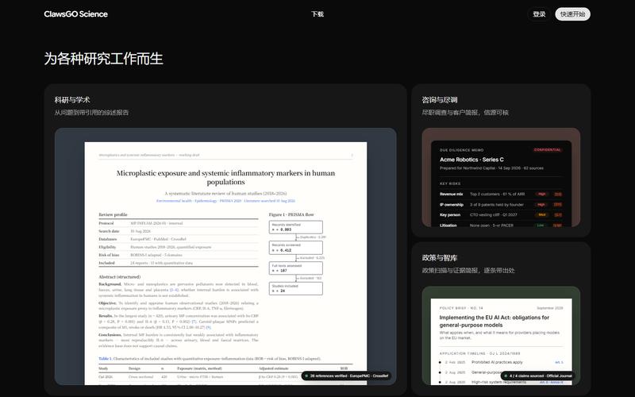Click the High badge on Revenue mix row

[541, 194]
